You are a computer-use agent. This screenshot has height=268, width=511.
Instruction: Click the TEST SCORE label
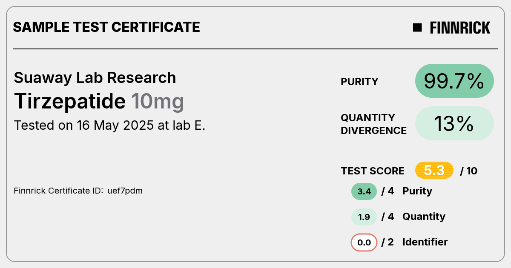point(373,171)
